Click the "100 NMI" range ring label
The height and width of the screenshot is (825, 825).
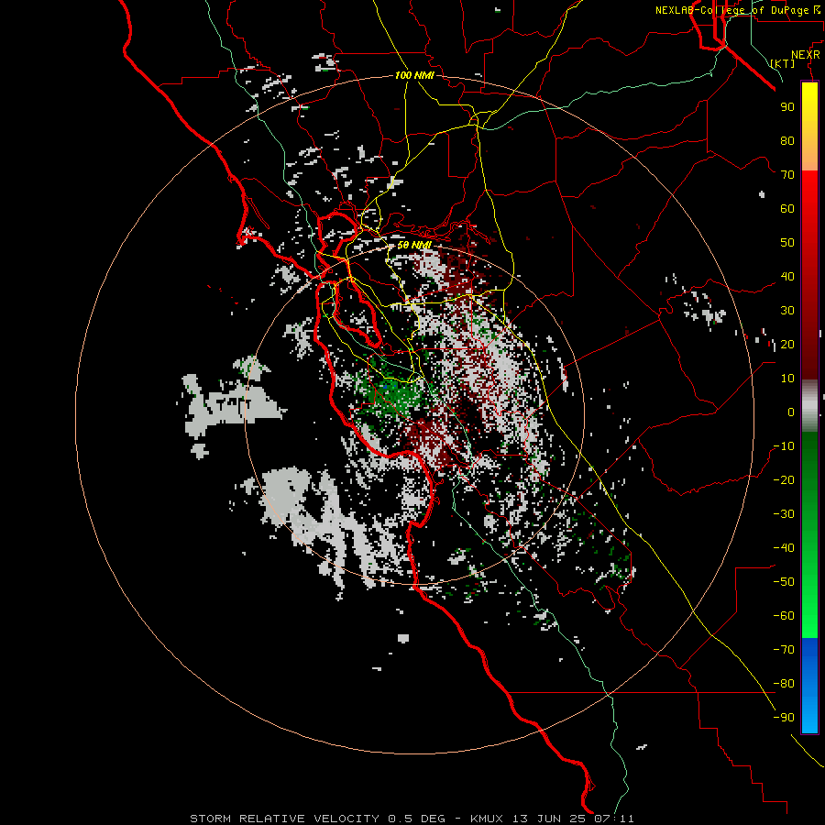point(414,75)
